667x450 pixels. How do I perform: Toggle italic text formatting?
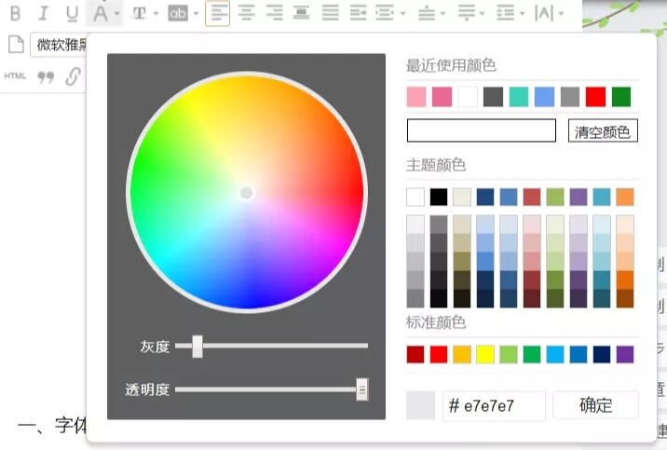coord(43,13)
